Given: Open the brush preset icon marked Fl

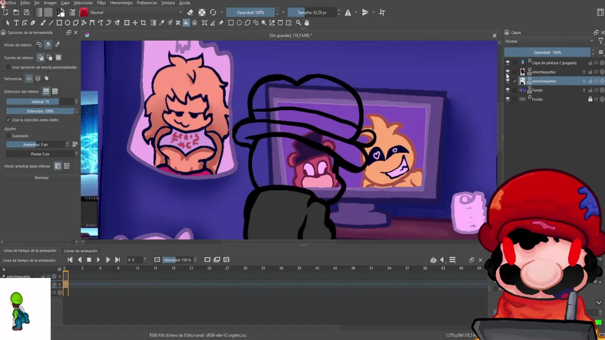Looking at the screenshot, I should tap(84, 12).
